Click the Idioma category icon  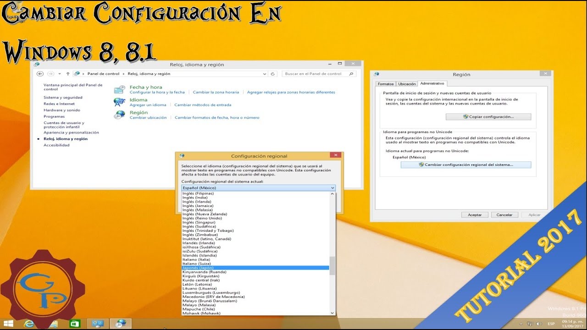pyautogui.click(x=120, y=102)
